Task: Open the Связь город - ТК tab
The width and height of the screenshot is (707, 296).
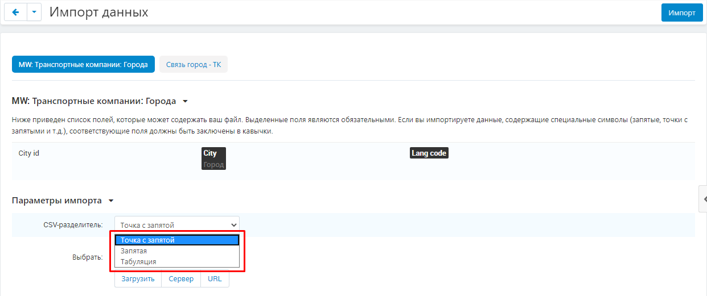Action: click(194, 65)
